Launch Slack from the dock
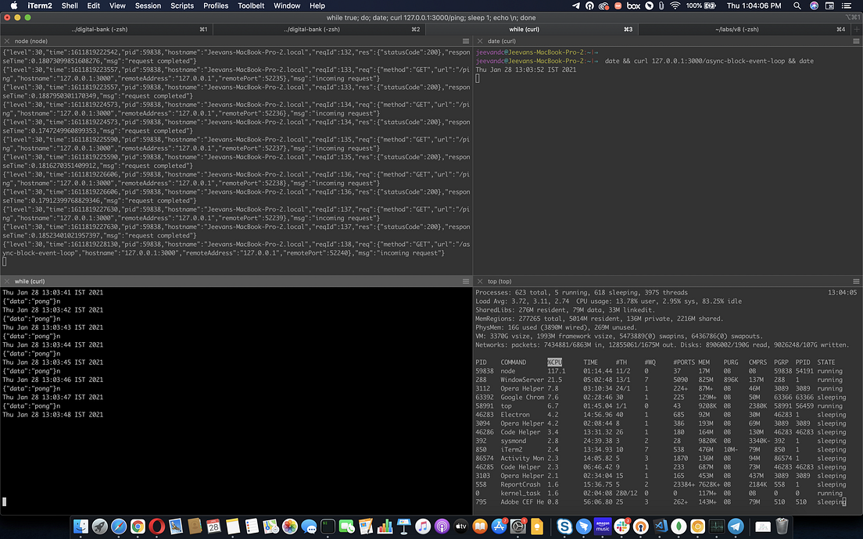 coord(620,527)
